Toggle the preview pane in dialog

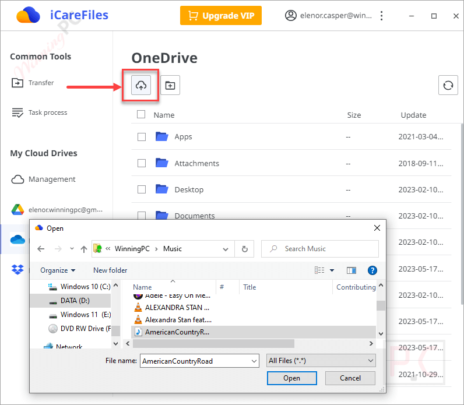point(351,270)
